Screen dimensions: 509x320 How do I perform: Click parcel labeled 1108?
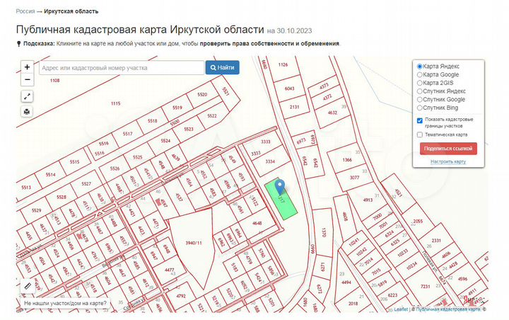click(55, 80)
